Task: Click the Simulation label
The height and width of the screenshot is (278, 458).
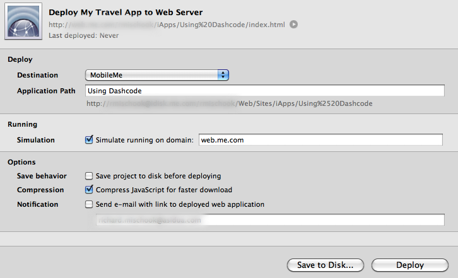Action: [35, 140]
